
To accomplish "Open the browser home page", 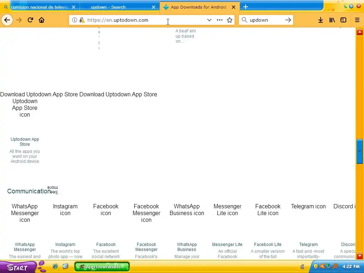I will (x=42, y=20).
